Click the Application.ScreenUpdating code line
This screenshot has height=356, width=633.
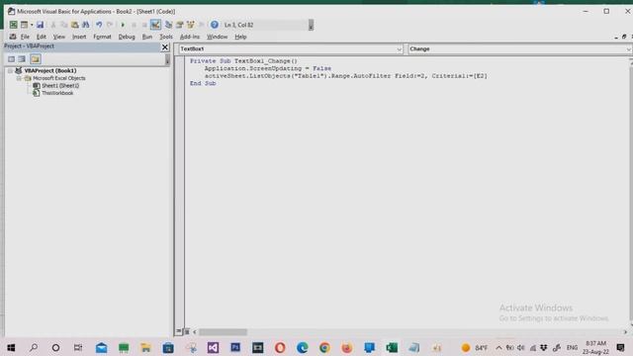pos(268,68)
